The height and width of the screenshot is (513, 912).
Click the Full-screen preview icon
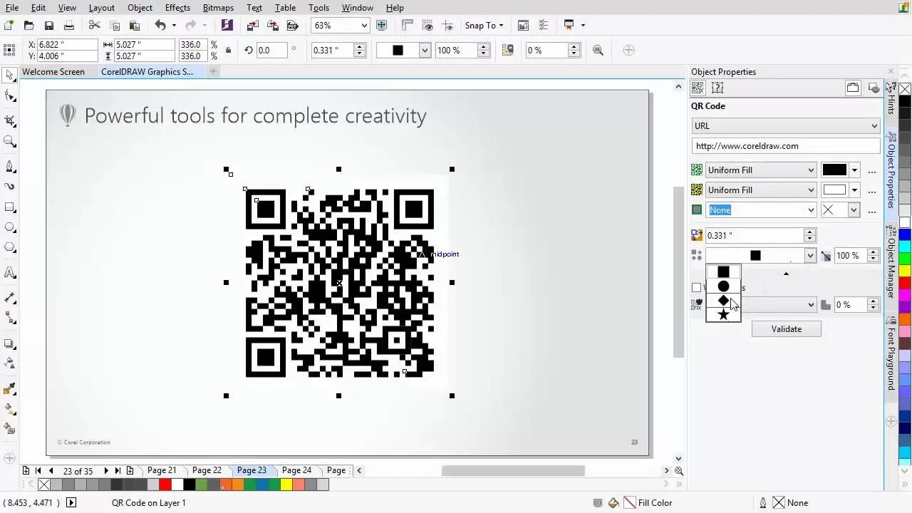pyautogui.click(x=382, y=25)
